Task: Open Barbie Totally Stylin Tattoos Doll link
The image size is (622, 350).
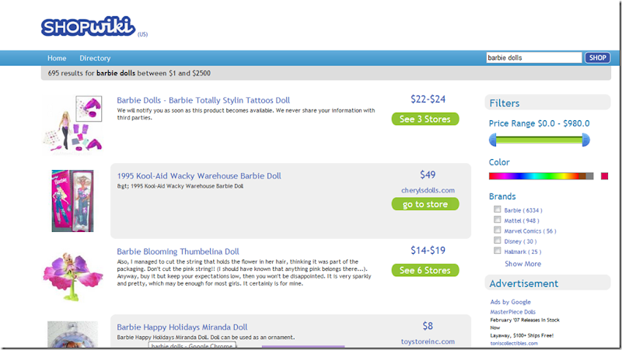Action: pos(203,100)
